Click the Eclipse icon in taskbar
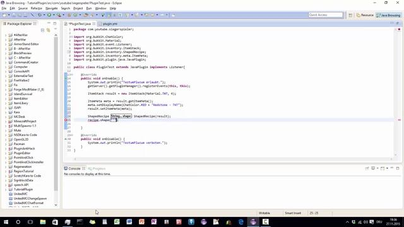 tap(253, 222)
